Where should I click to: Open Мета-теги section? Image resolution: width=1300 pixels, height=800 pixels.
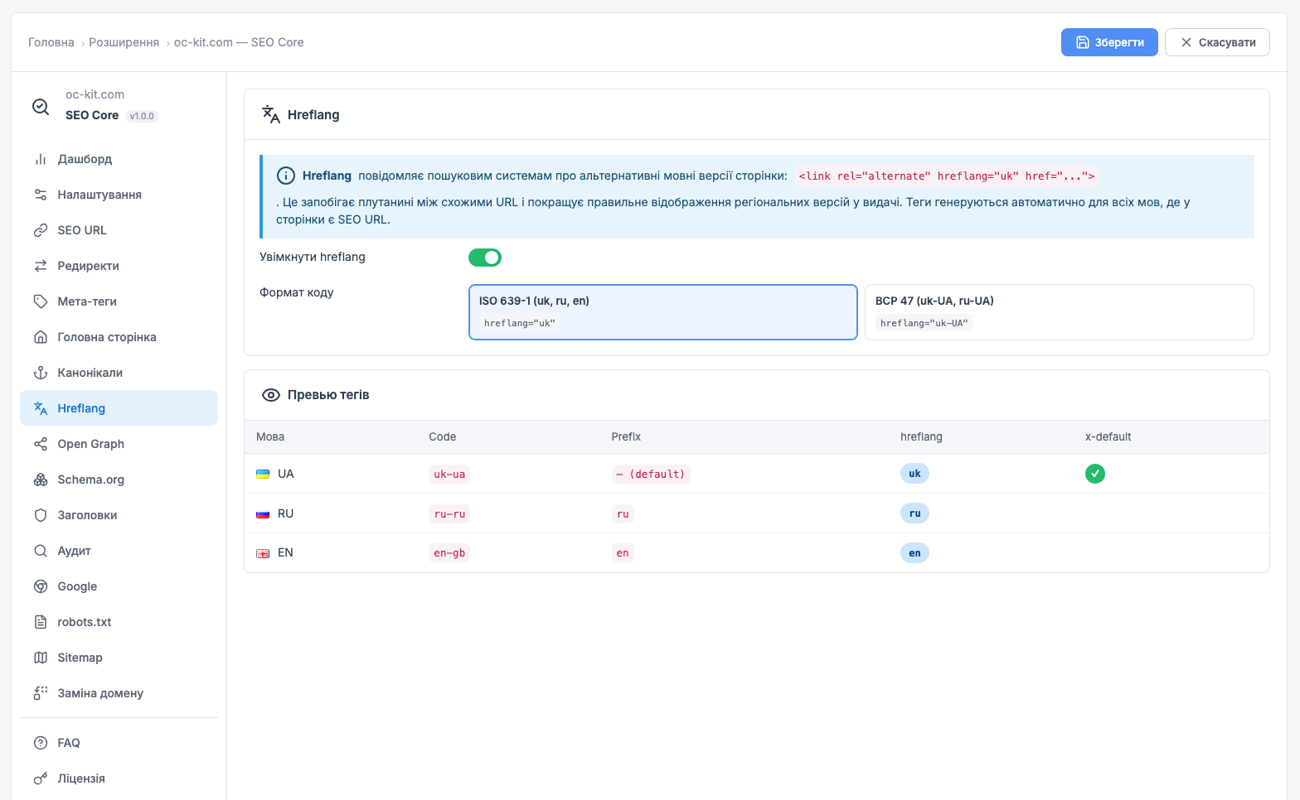(x=119, y=301)
